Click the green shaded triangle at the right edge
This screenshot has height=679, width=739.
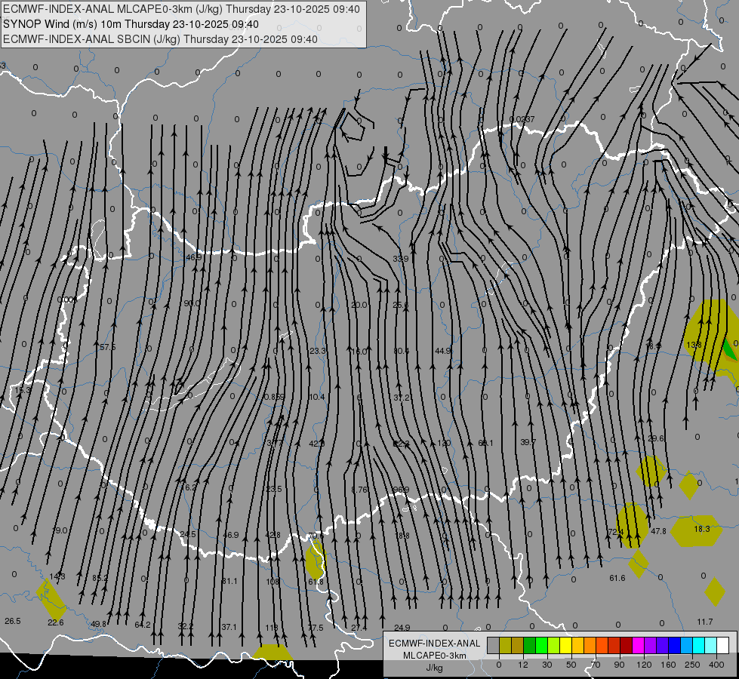point(730,349)
